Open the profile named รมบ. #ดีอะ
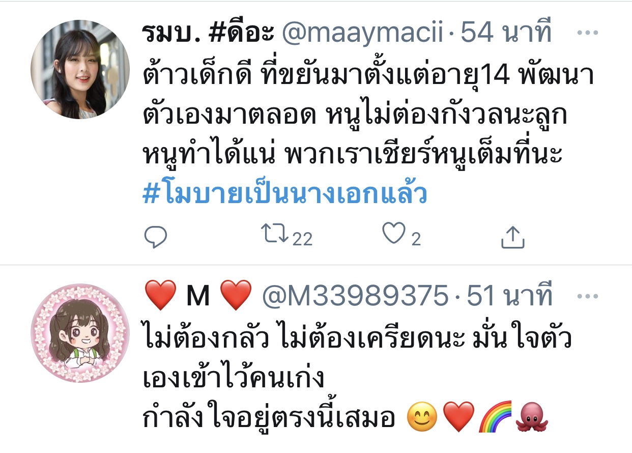The image size is (632, 453). coord(209,33)
